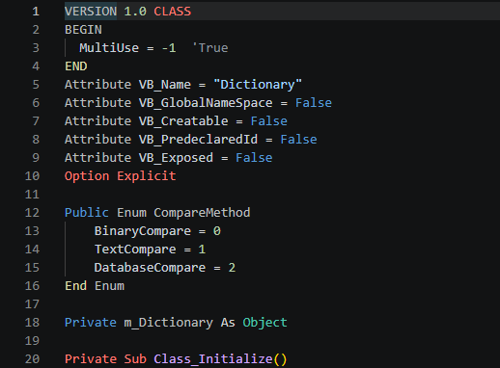The image size is (500, 368).
Task: Click MultiUse property on line 3
Action: (109, 48)
